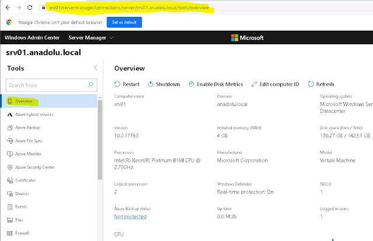
Task: Open Windows Admin Center home link
Action: pyautogui.click(x=32, y=38)
